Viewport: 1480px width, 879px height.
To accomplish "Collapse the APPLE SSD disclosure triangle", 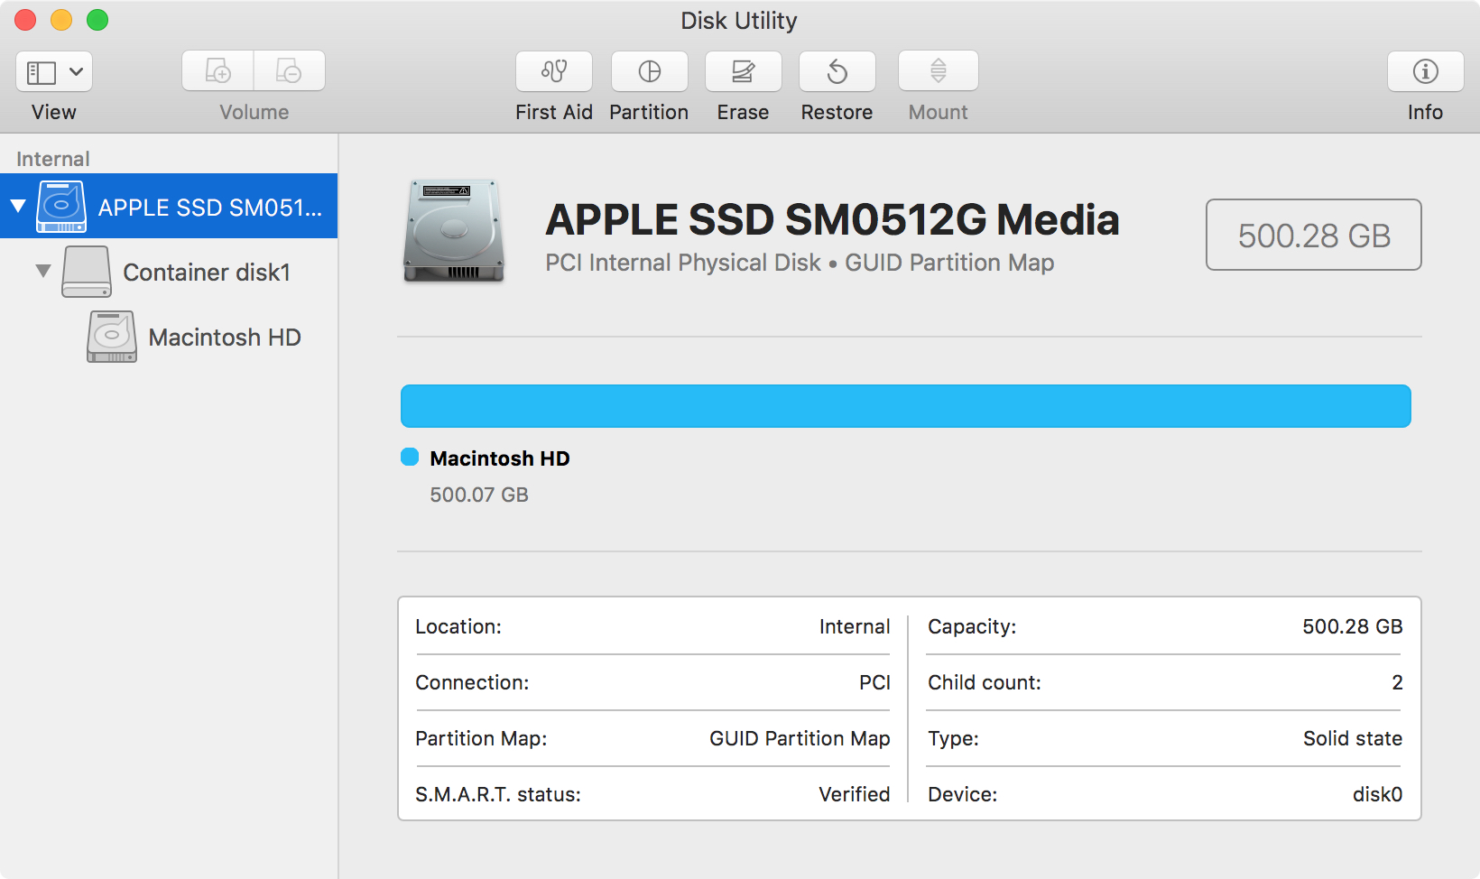I will (x=18, y=205).
